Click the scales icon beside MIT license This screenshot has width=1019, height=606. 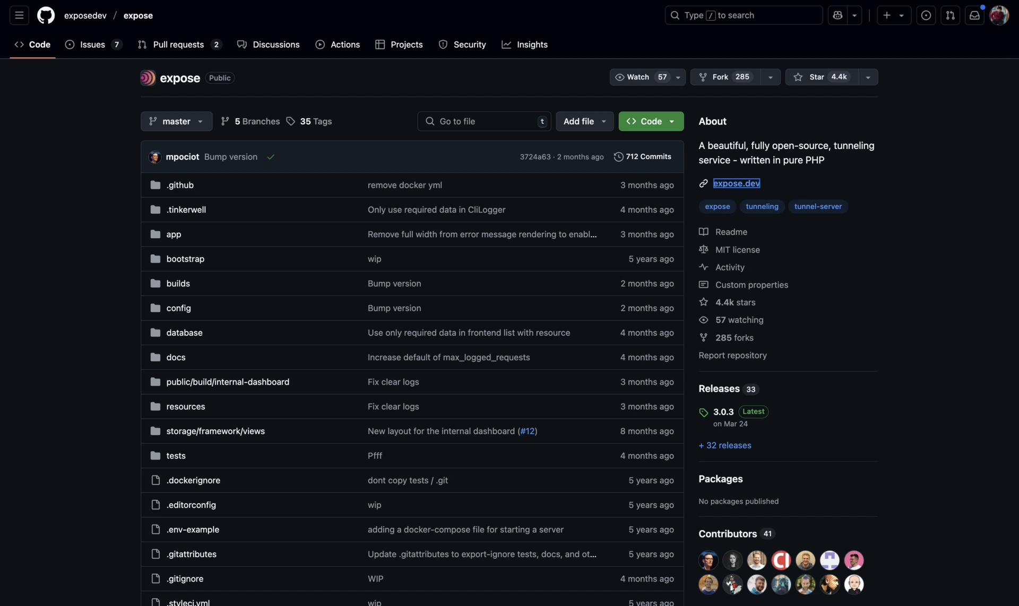[703, 249]
